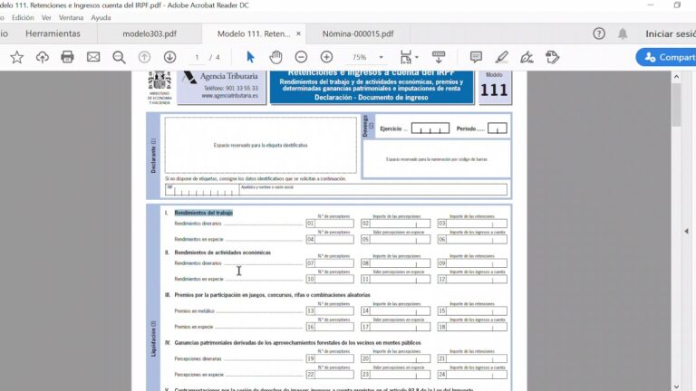696x391 pixels.
Task: Zoom in with plus icon
Action: [326, 57]
